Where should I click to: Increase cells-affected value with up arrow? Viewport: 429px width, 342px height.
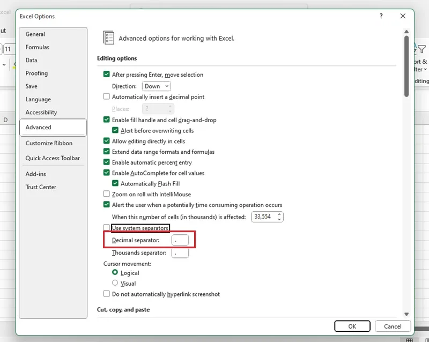[x=279, y=214]
